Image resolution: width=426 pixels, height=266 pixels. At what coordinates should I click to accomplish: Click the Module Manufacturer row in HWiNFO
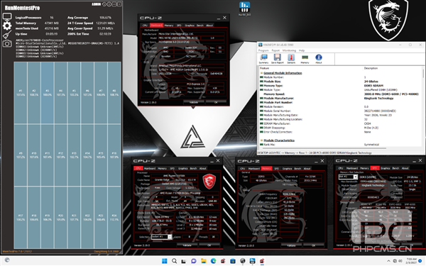pos(339,99)
